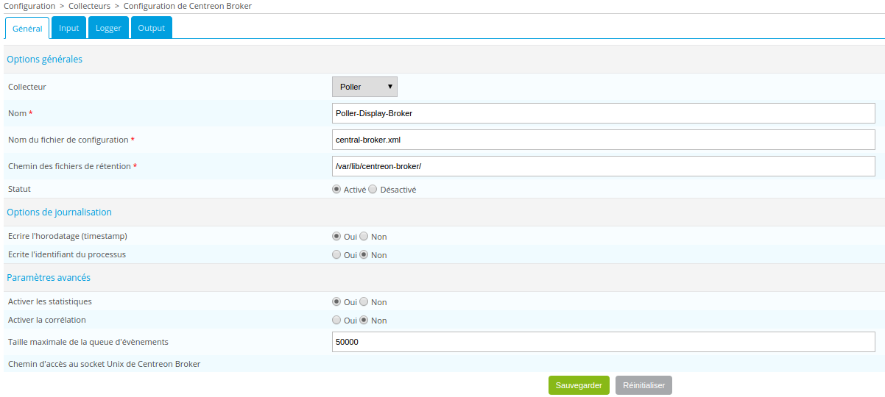This screenshot has height=397, width=885.
Task: Select Oui for Ecrire l'horodatage
Action: pyautogui.click(x=336, y=236)
